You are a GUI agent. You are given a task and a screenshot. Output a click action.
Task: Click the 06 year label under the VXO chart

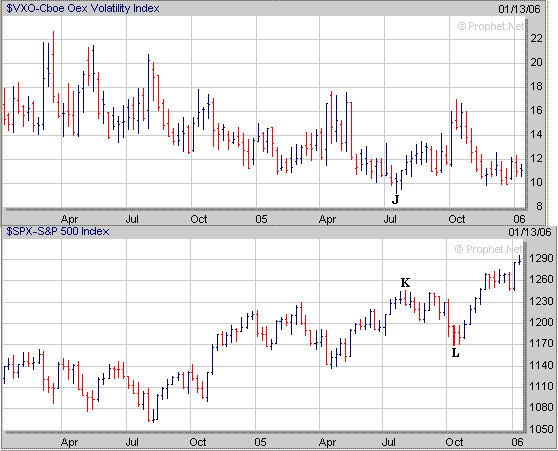519,219
